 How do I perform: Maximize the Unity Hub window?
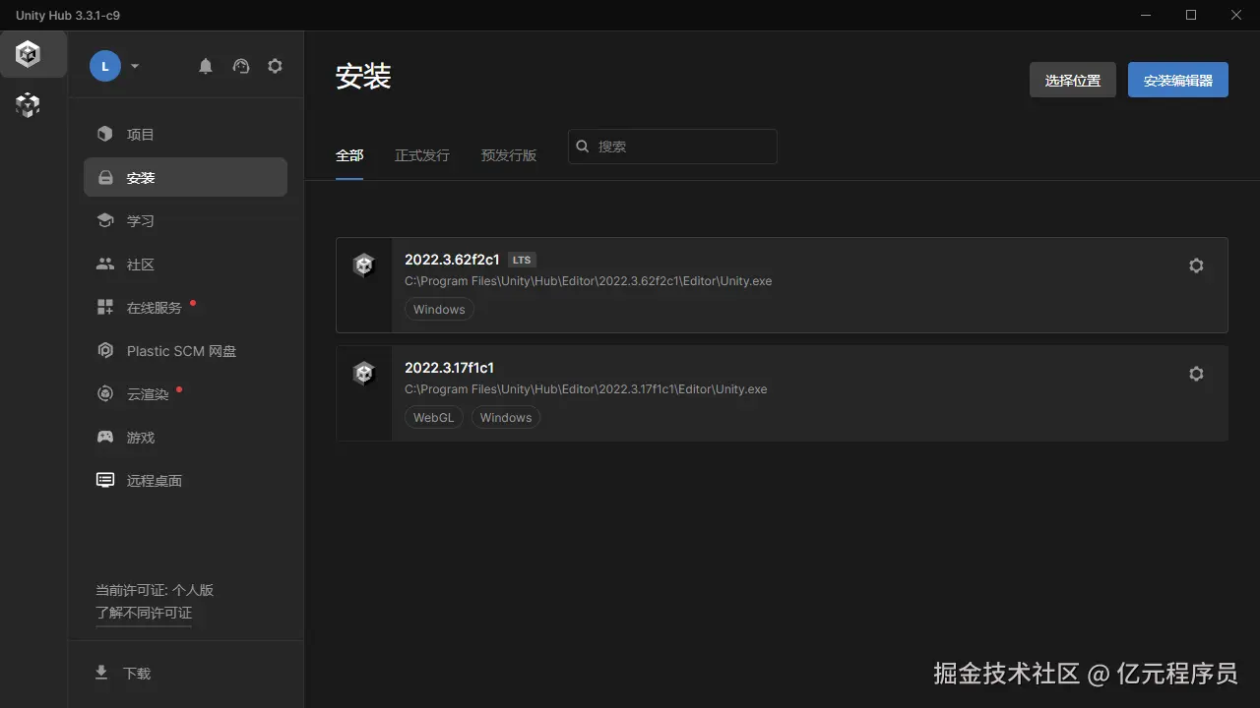point(1191,15)
